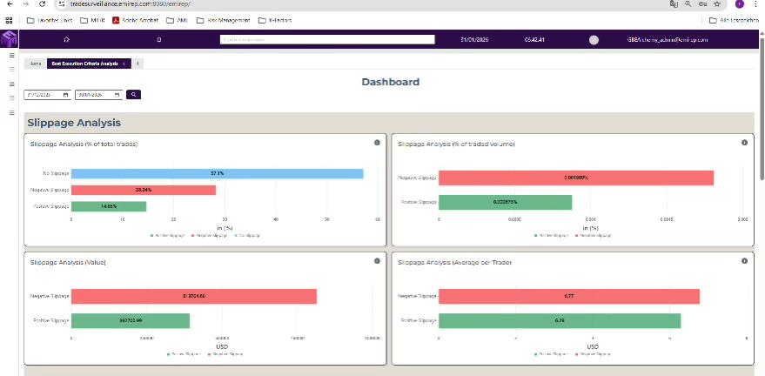Switch to the Home tab
The image size is (765, 376).
click(36, 64)
